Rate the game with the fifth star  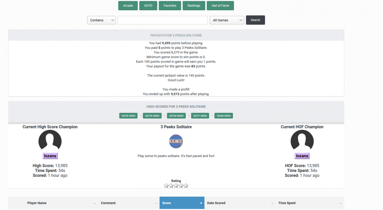[186, 186]
